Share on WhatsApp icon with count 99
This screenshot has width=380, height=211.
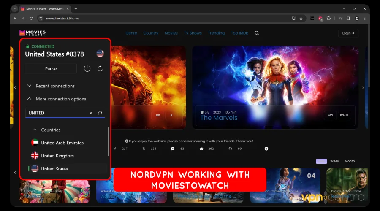point(230,149)
